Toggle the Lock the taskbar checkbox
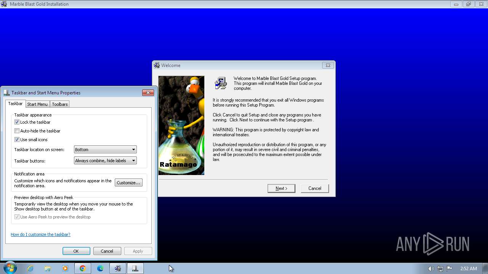 point(17,122)
